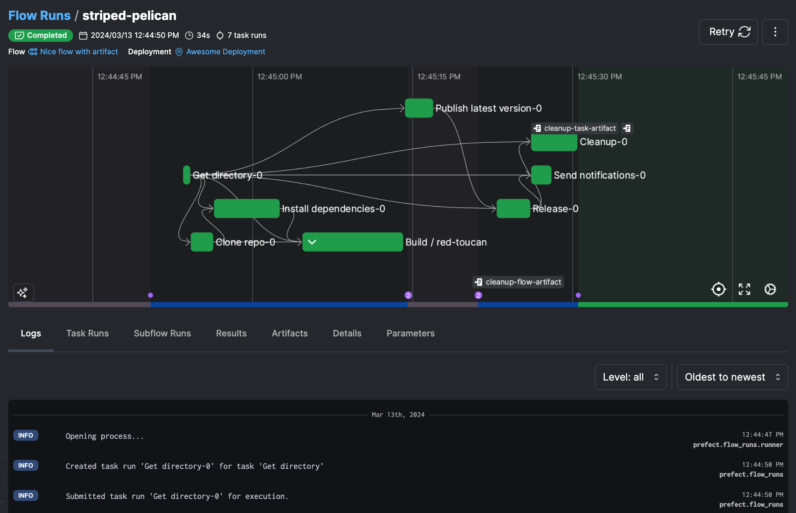
Task: Open the Awesome Deployment link
Action: click(225, 52)
